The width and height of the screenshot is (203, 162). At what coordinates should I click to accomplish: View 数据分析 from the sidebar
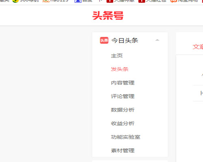[x=123, y=110]
